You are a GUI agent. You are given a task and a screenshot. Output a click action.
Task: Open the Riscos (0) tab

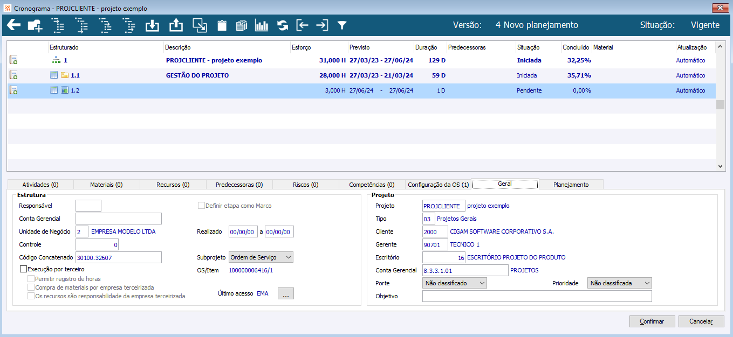point(306,185)
